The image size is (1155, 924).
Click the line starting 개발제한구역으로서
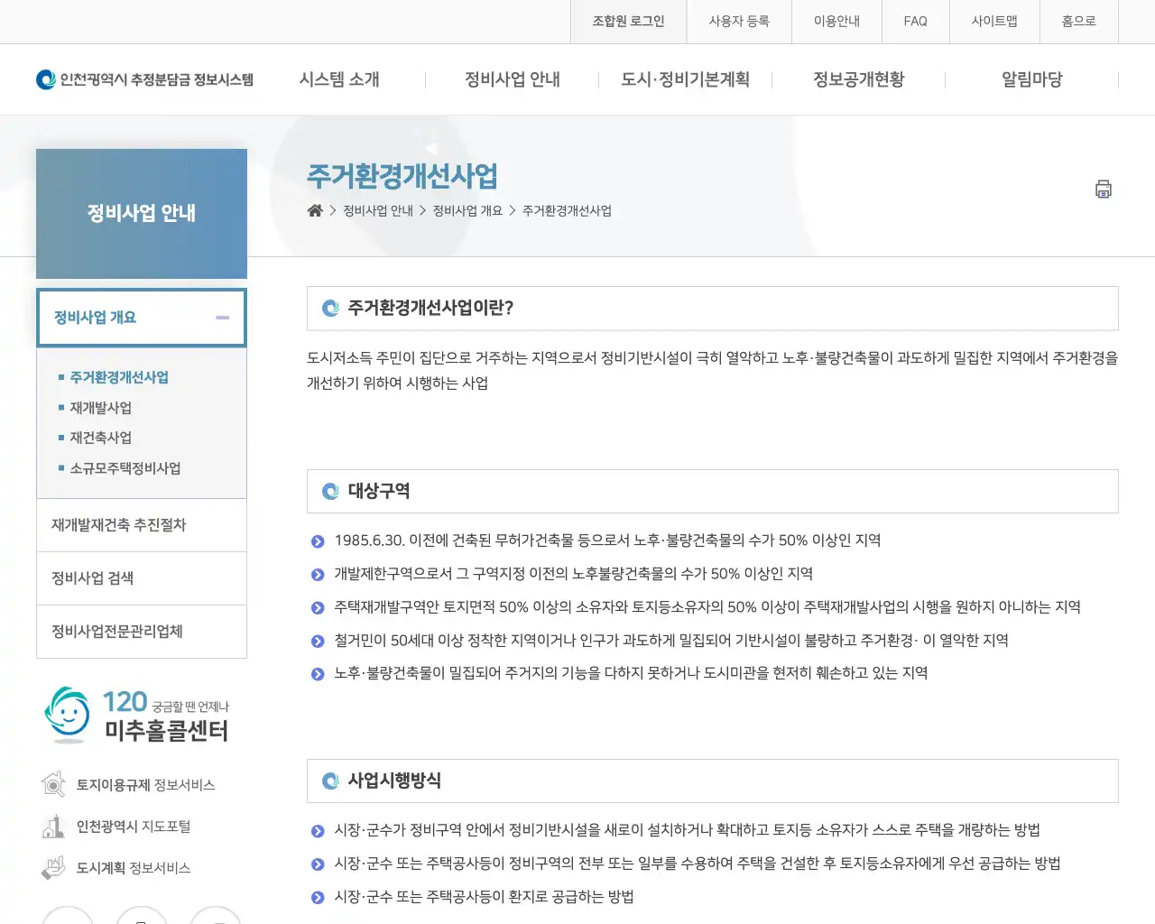(574, 574)
